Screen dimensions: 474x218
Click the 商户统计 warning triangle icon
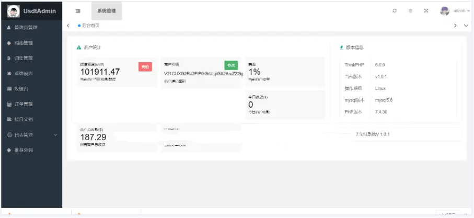point(79,48)
